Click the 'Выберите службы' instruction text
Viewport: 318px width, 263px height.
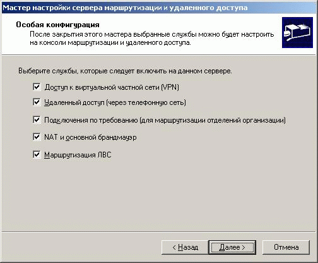pyautogui.click(x=125, y=71)
